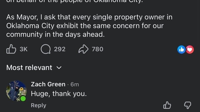Open the comments via speech bubble icon
The image size is (200, 112).
(x=45, y=49)
